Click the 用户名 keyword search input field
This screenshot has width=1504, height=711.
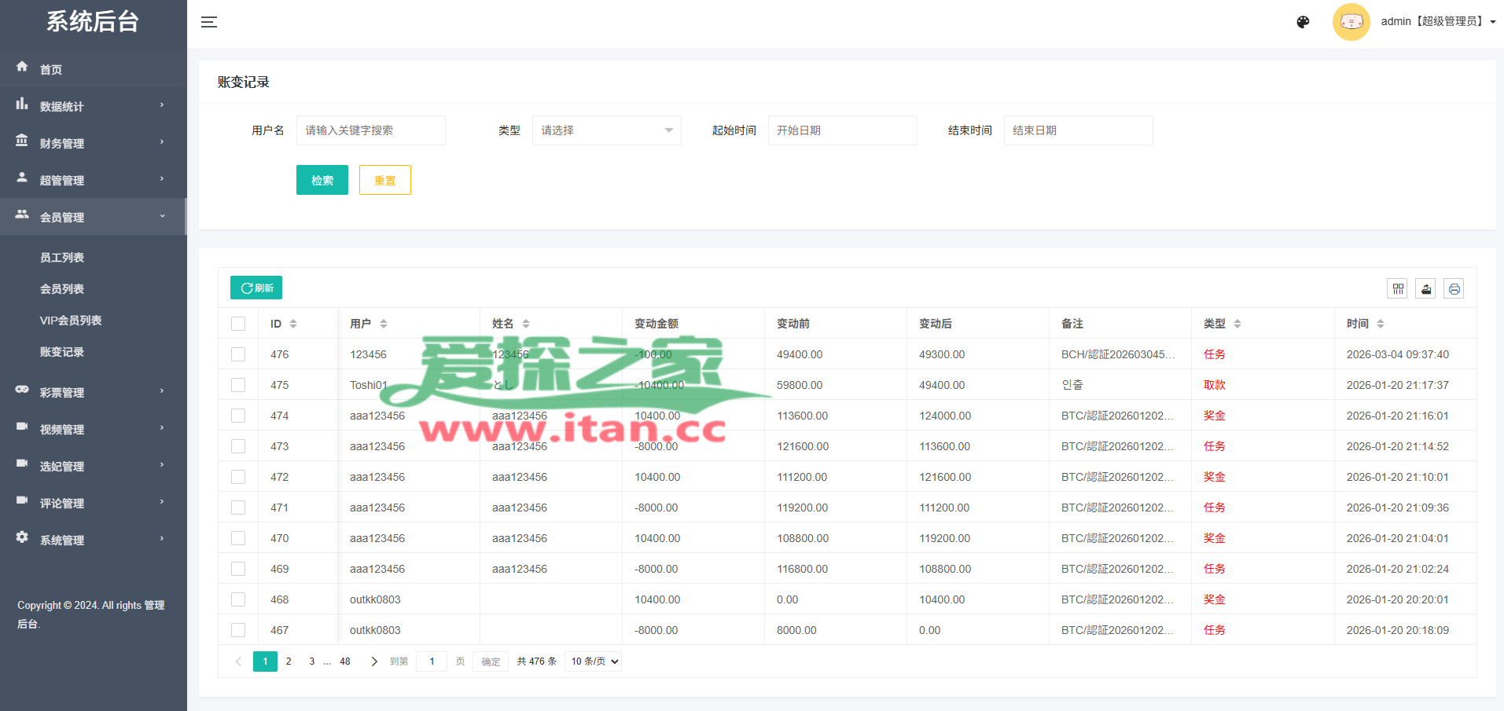pos(370,130)
